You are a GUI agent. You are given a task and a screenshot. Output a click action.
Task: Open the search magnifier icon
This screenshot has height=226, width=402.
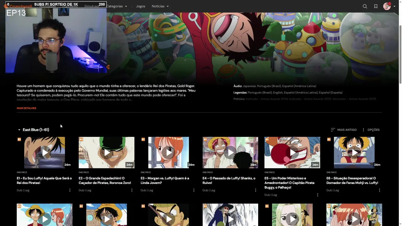pyautogui.click(x=365, y=6)
